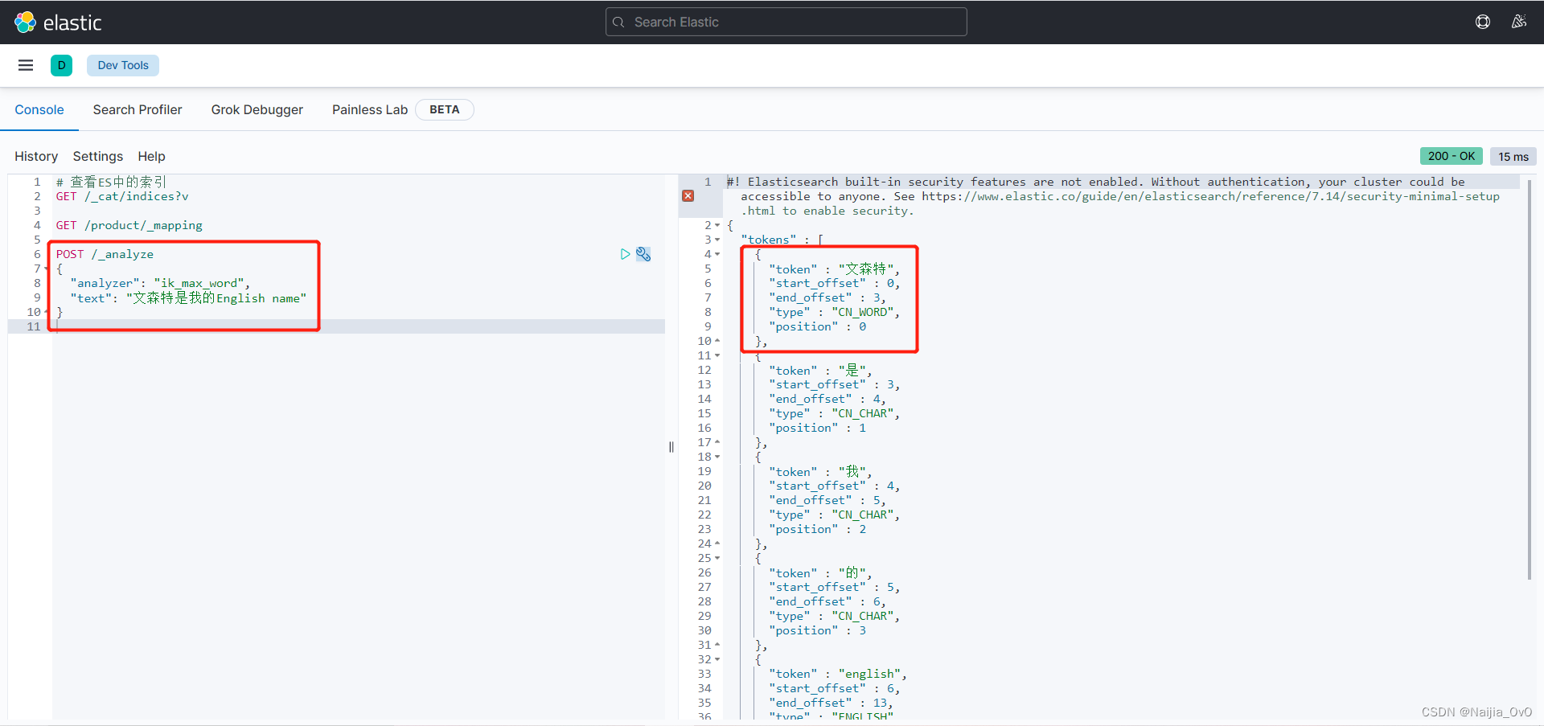Viewport: 1544px width, 726px height.
Task: Click the "token" : "是" line
Action: point(821,370)
